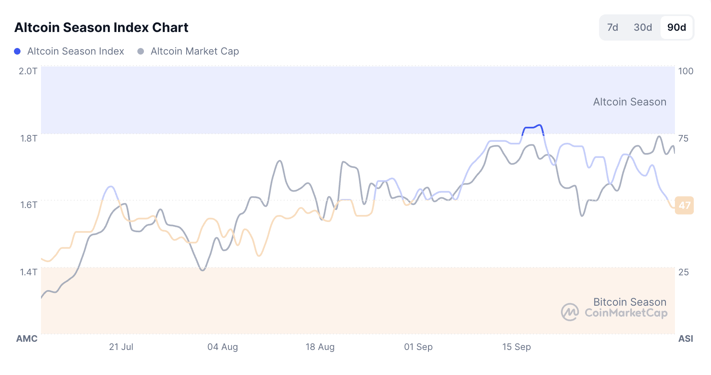Screen dimensions: 711x375
Task: Click the CoinMarketCap watermark text
Action: click(626, 313)
